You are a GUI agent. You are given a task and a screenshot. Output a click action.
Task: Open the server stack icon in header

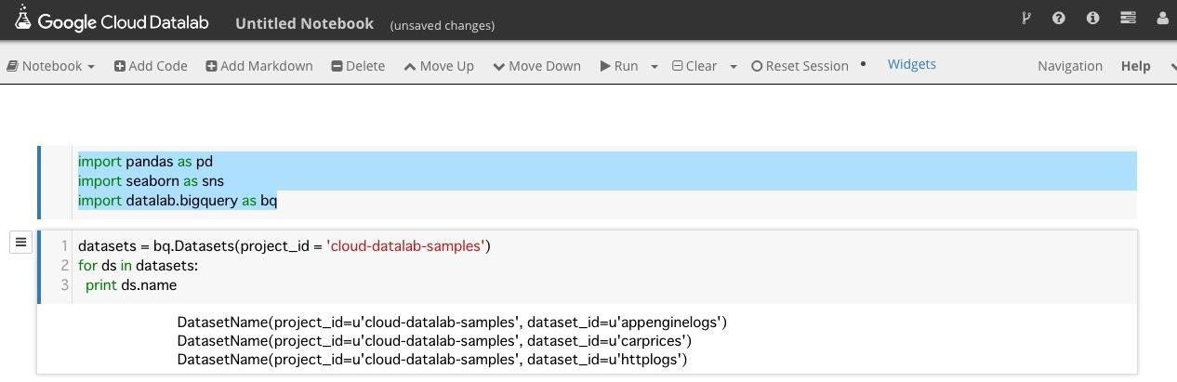click(1128, 18)
